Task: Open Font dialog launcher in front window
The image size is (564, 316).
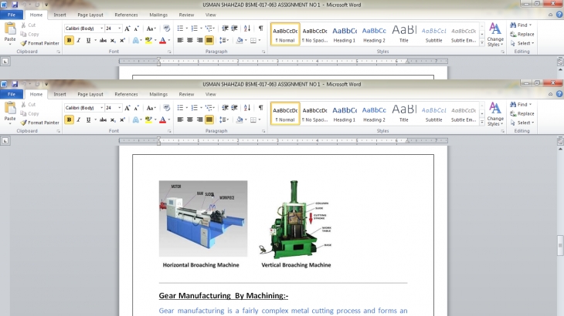Action: 169,131
